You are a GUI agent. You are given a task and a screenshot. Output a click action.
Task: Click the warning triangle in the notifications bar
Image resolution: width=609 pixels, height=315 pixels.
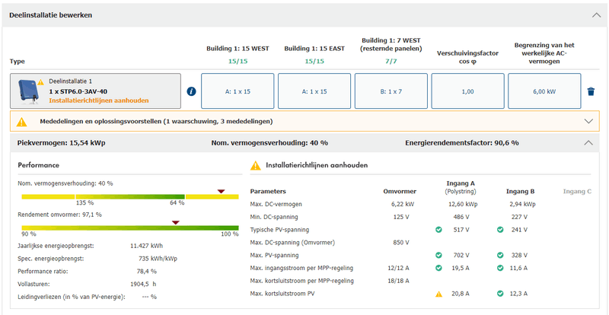21,121
